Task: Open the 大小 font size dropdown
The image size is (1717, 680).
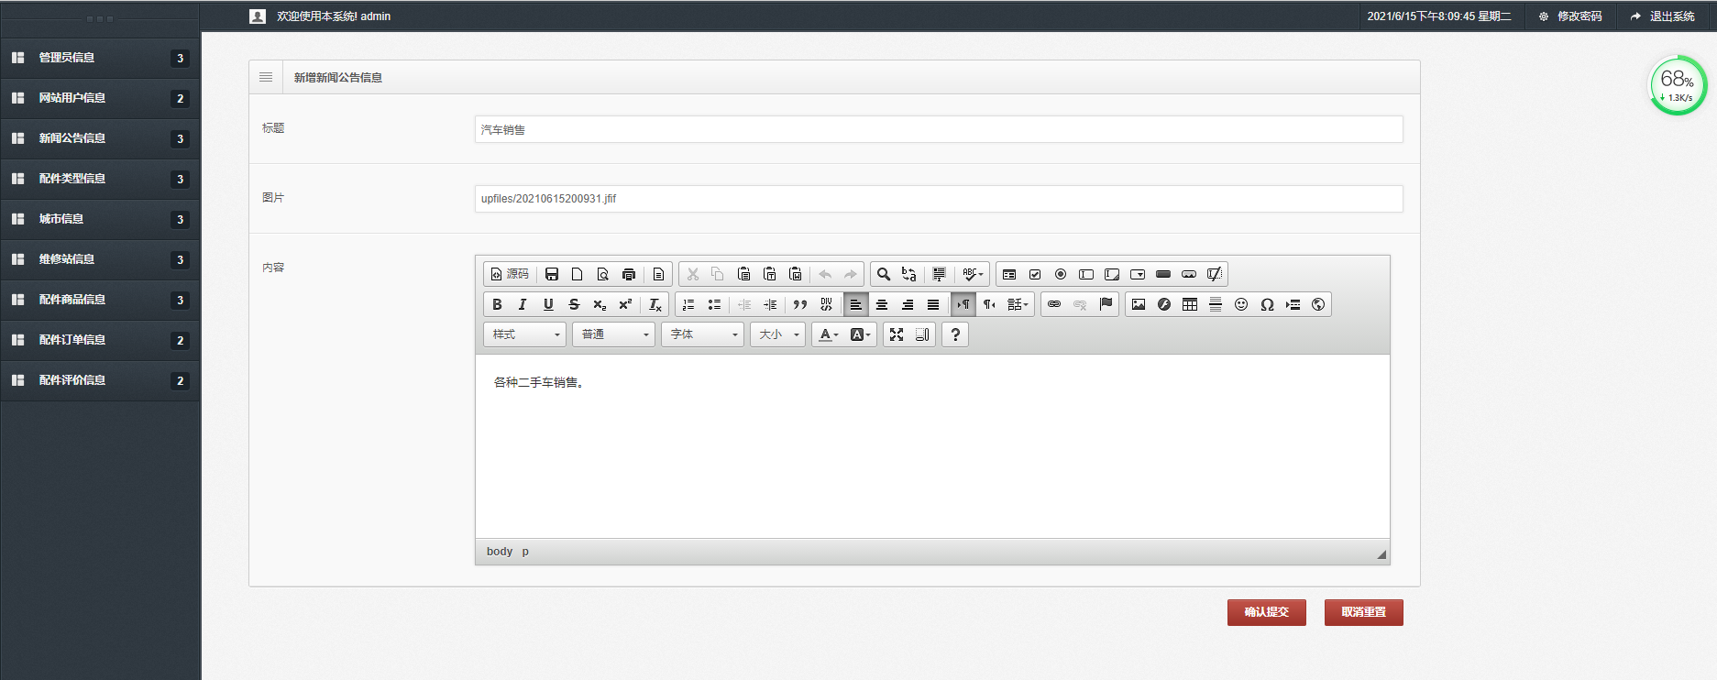Action: coord(778,335)
